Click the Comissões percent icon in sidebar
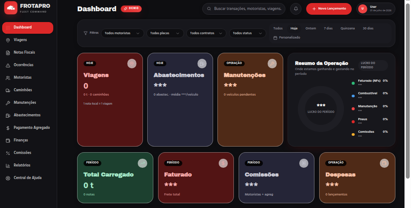411x208 pixels. 8,153
